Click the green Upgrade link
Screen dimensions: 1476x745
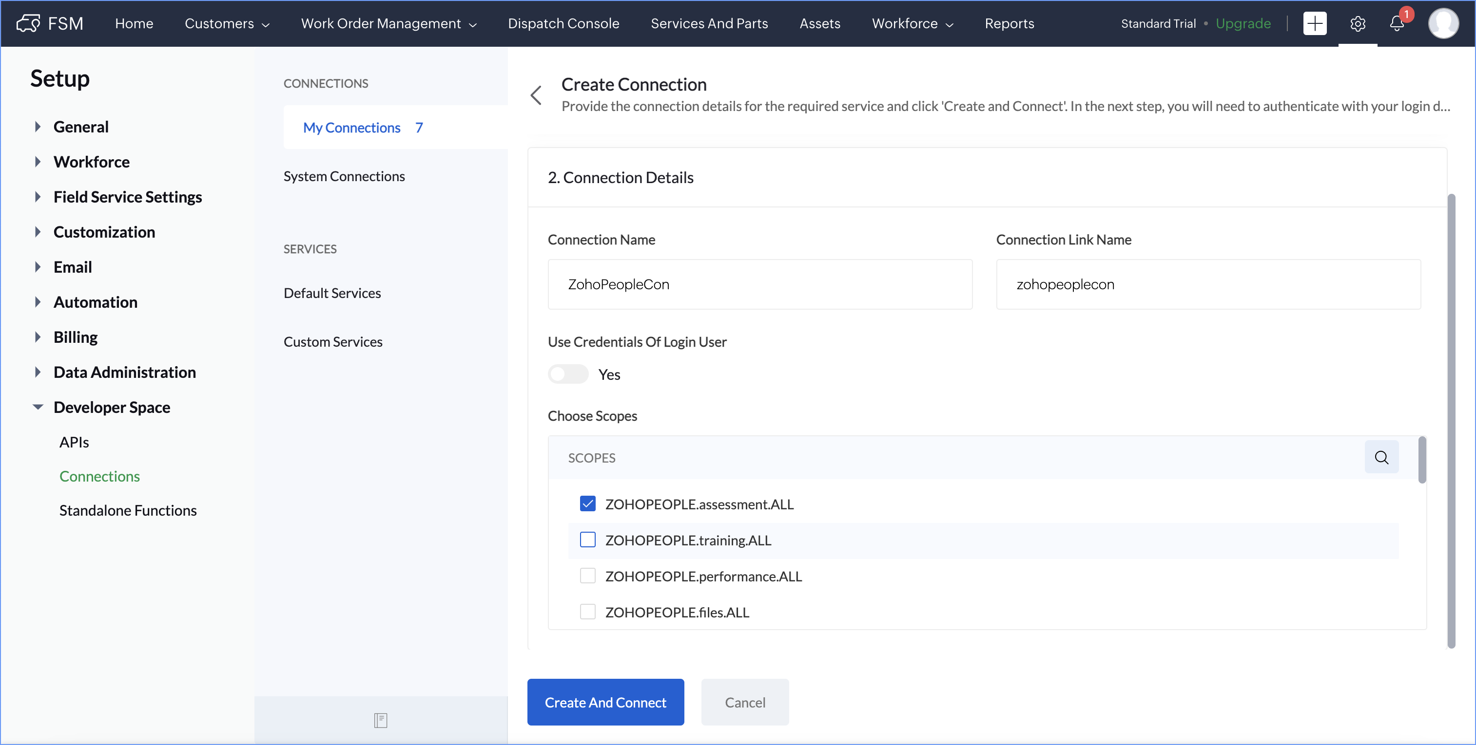point(1243,23)
